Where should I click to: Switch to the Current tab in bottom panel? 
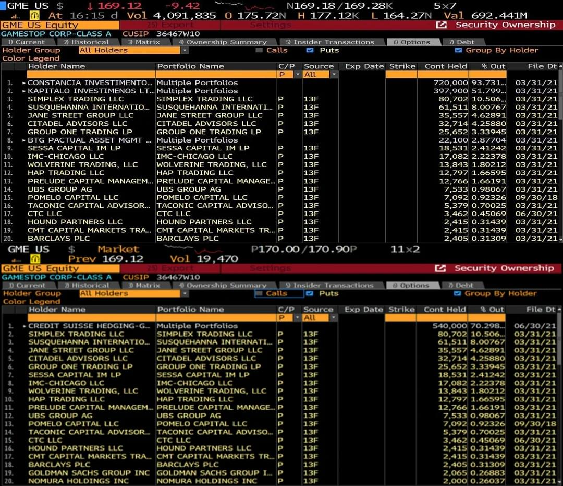(29, 286)
